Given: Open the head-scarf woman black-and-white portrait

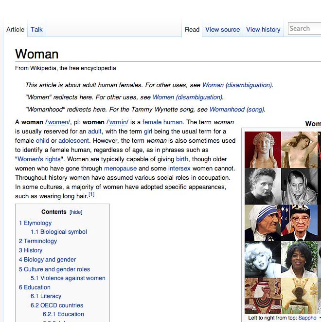Looking at the screenshot, I should (299, 186).
